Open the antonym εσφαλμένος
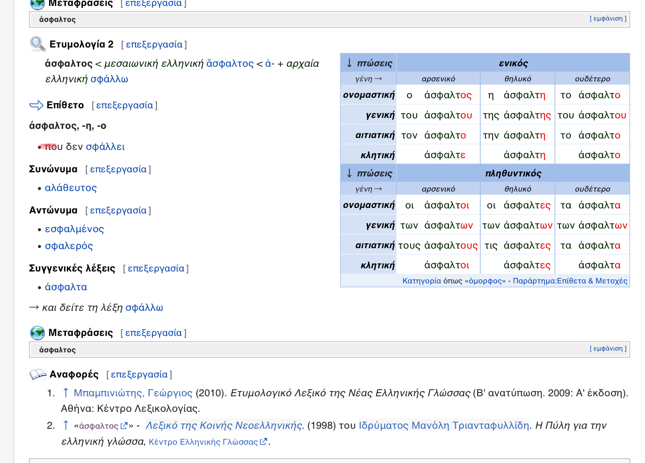The width and height of the screenshot is (645, 463). (x=75, y=229)
